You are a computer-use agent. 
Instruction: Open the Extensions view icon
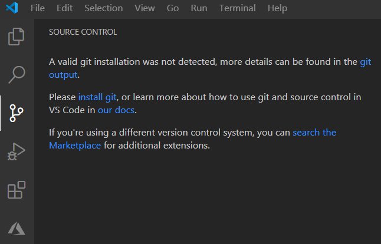(x=17, y=190)
